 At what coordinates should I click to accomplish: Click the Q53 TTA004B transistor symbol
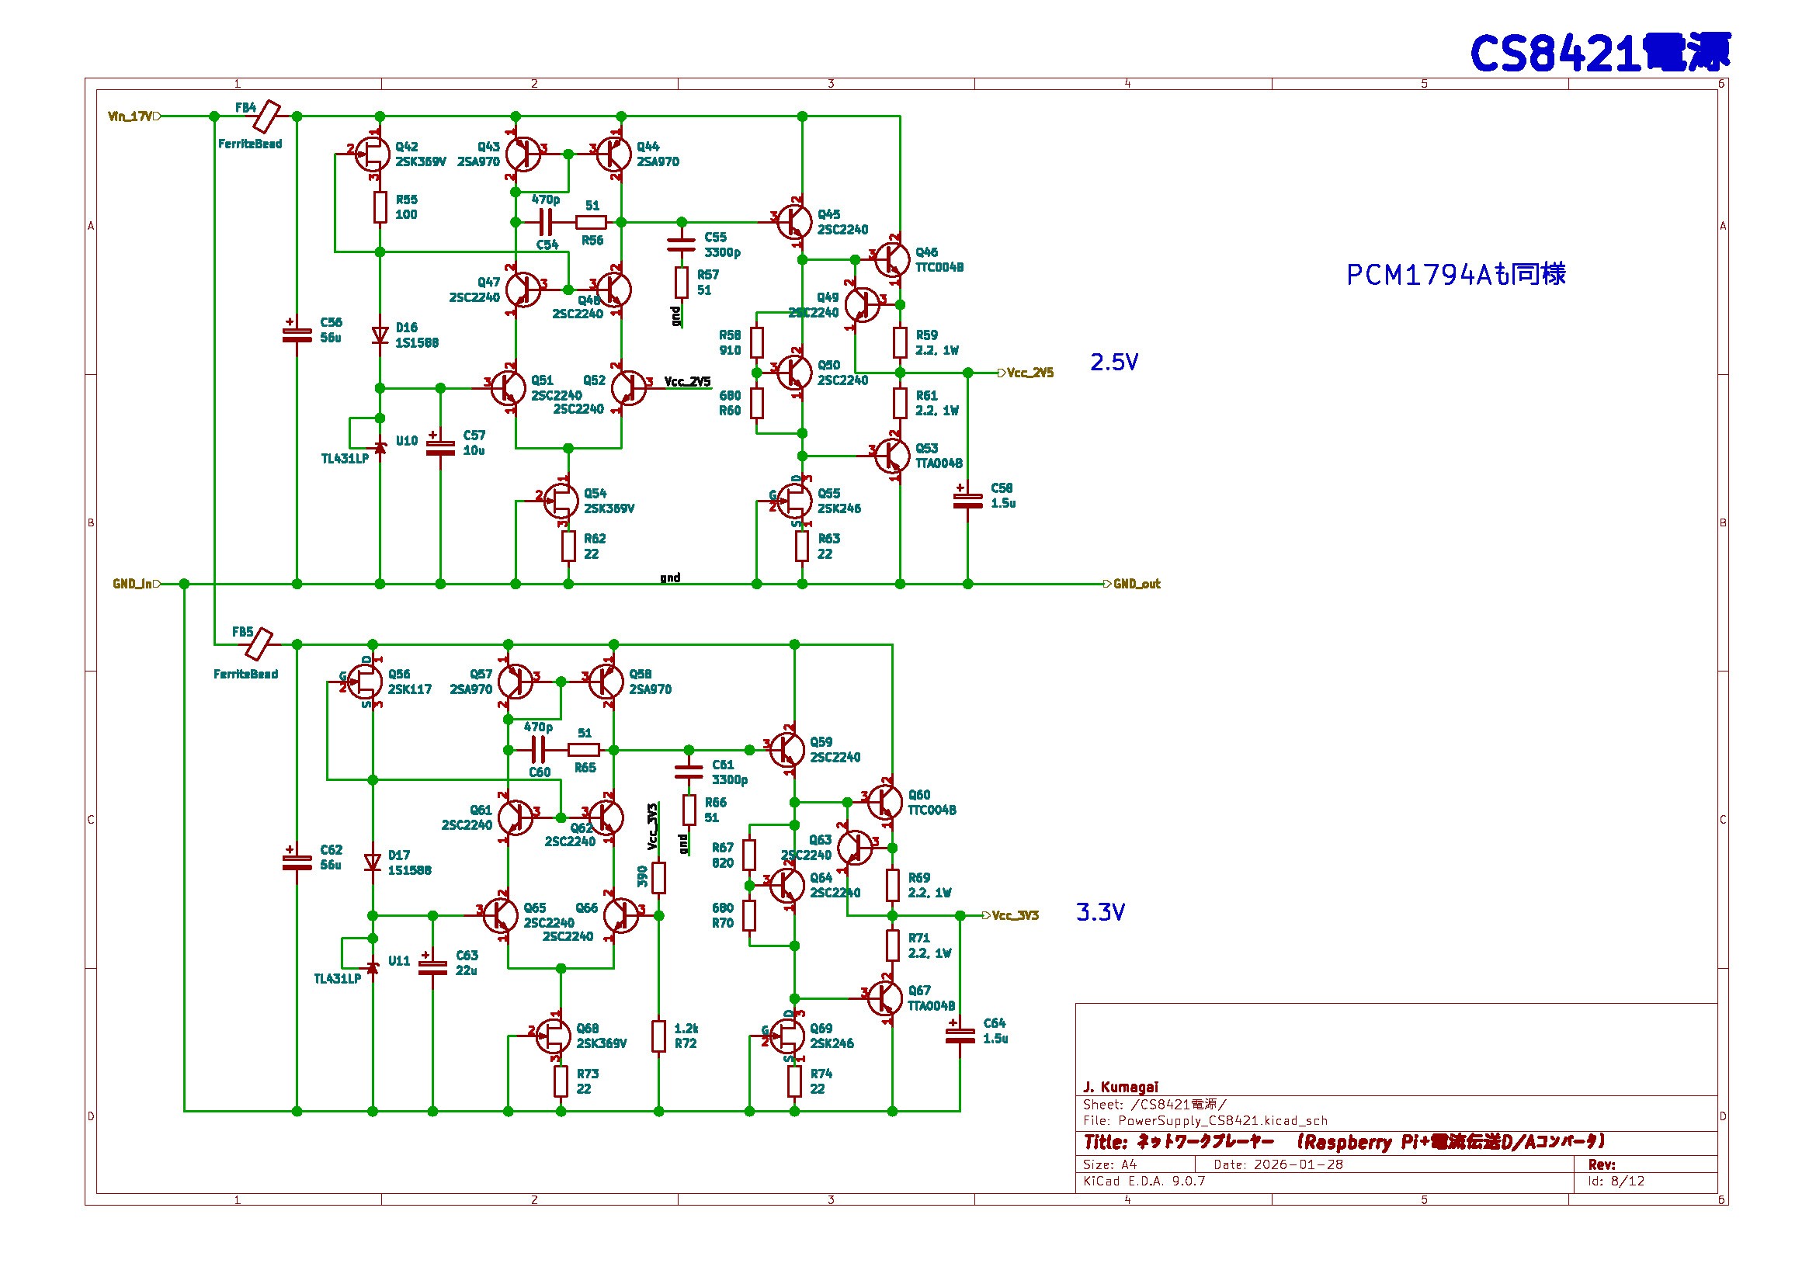[891, 455]
